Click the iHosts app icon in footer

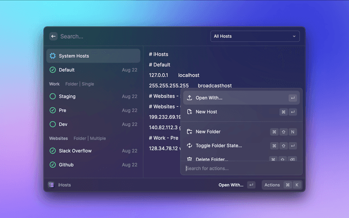tap(51, 185)
